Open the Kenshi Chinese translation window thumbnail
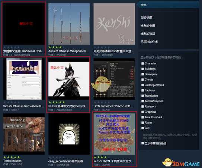This screenshot has width=202, height=168. pos(24,79)
